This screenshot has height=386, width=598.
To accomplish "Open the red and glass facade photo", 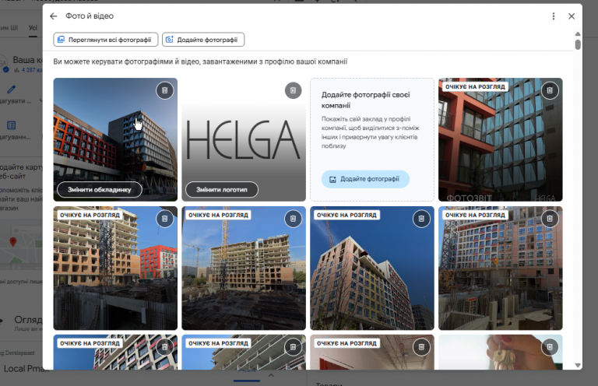I will coord(501,139).
